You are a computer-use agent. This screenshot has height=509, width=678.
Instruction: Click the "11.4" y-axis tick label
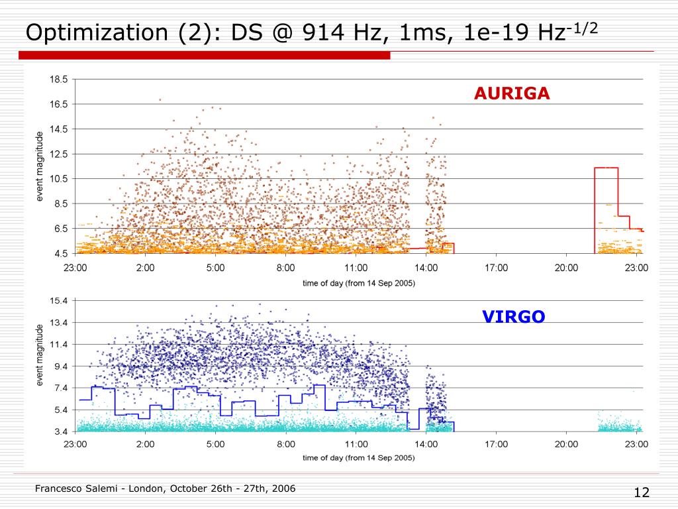pyautogui.click(x=59, y=345)
